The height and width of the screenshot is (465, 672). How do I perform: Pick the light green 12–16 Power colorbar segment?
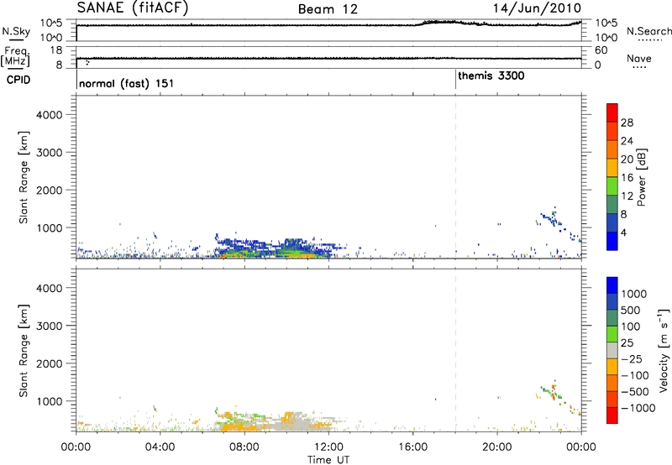[612, 186]
